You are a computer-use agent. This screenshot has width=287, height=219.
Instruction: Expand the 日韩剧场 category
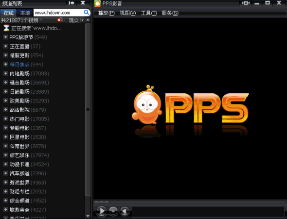click(5, 91)
